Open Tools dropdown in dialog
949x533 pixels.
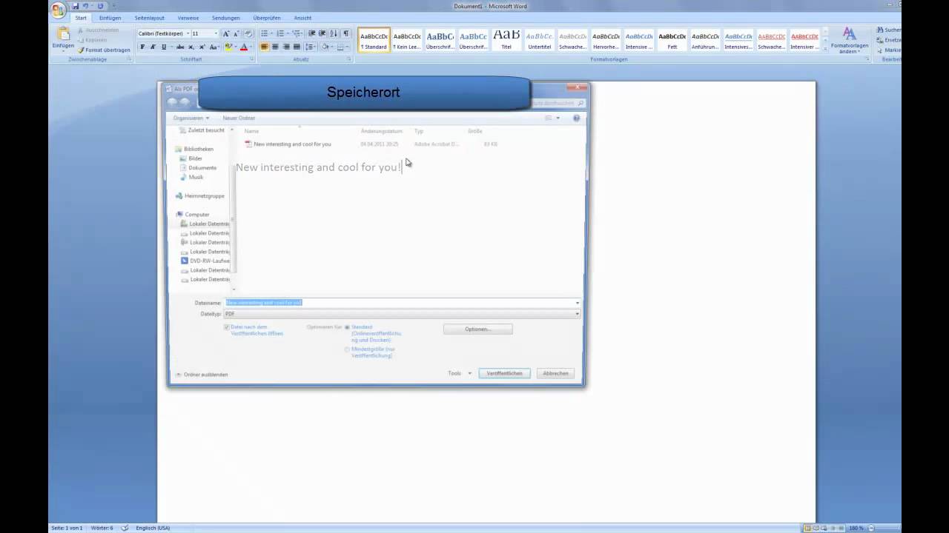[x=460, y=373]
